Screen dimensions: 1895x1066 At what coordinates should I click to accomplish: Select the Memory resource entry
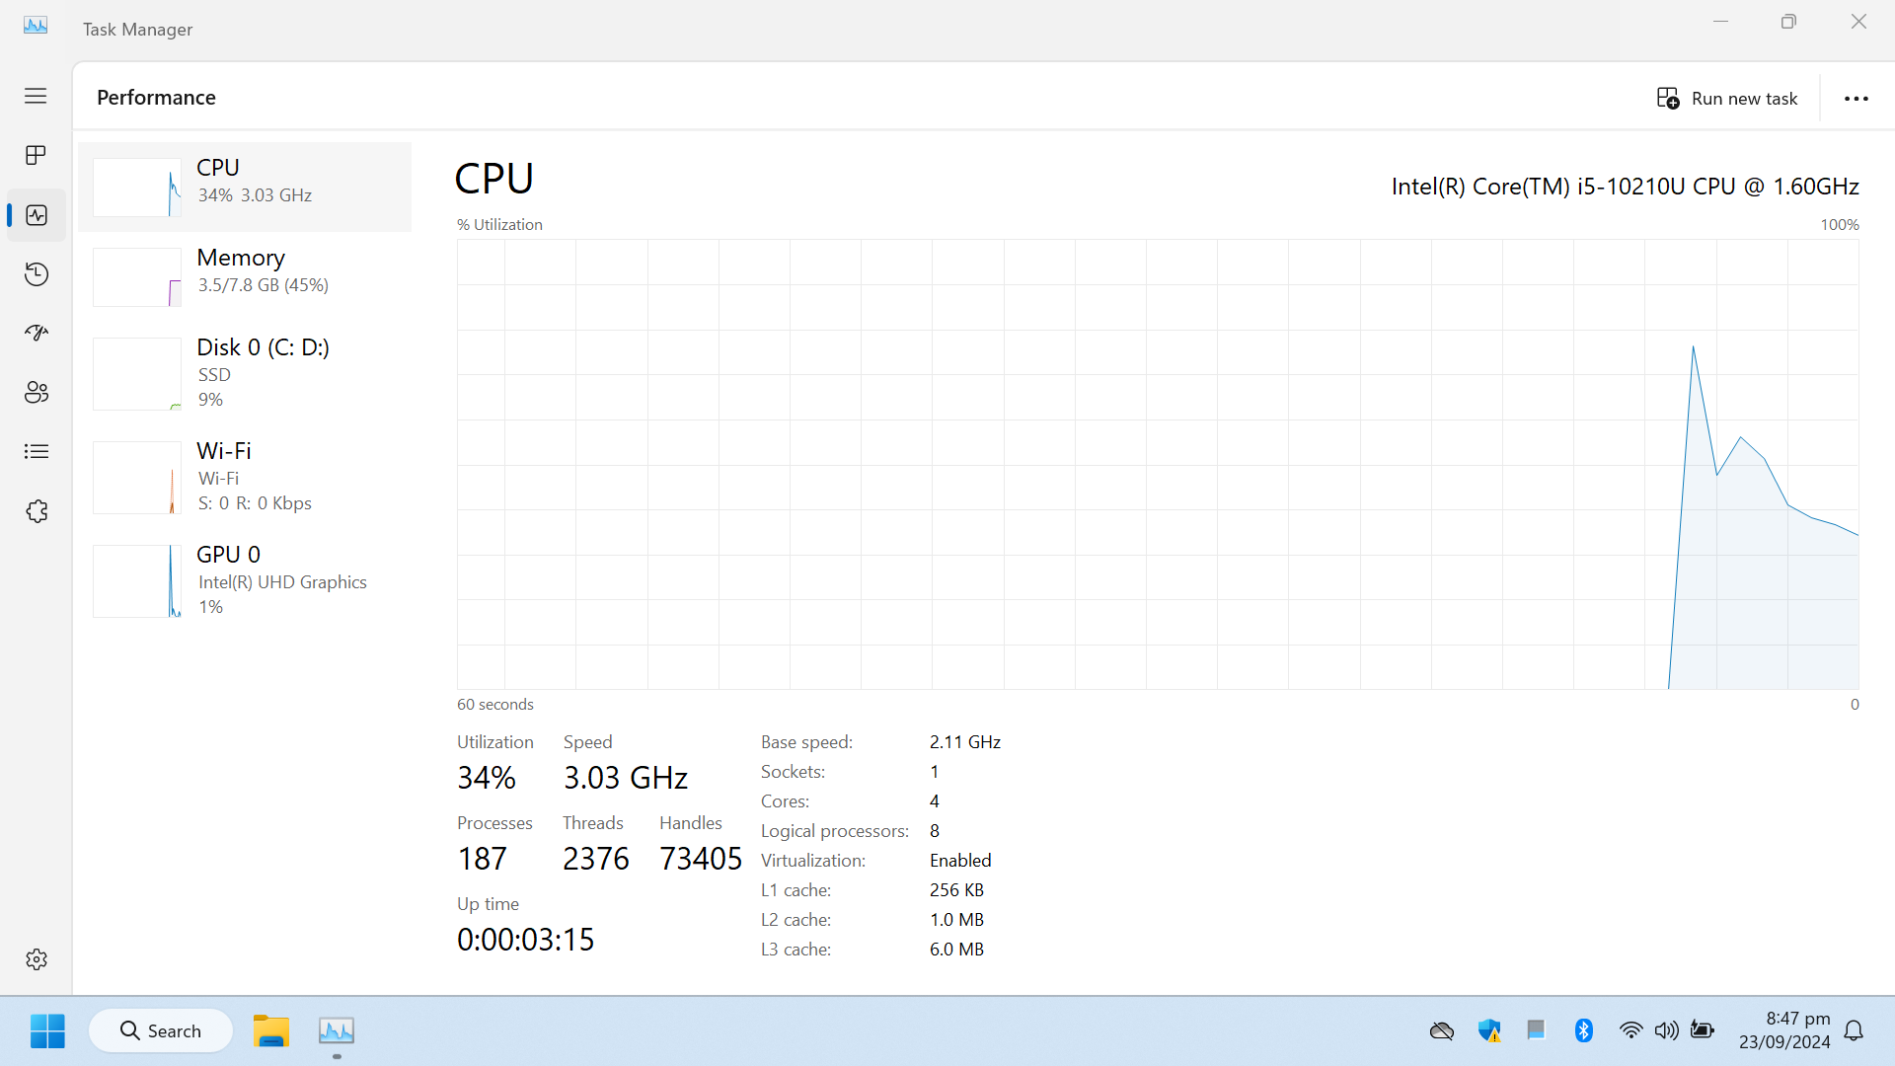(x=245, y=276)
